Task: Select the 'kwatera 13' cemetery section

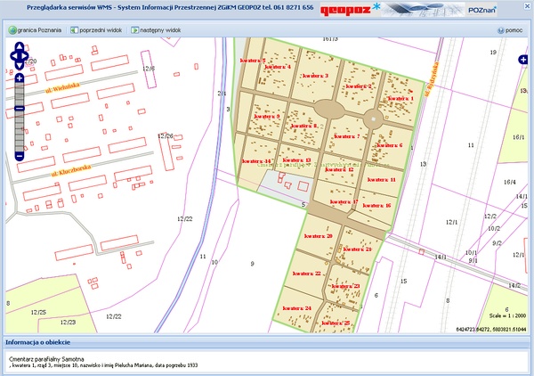Action: pyautogui.click(x=296, y=159)
